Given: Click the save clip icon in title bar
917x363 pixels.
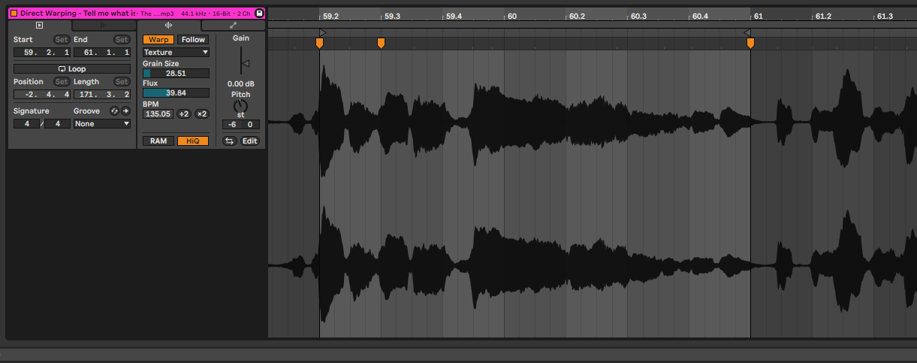Looking at the screenshot, I should pos(259,13).
